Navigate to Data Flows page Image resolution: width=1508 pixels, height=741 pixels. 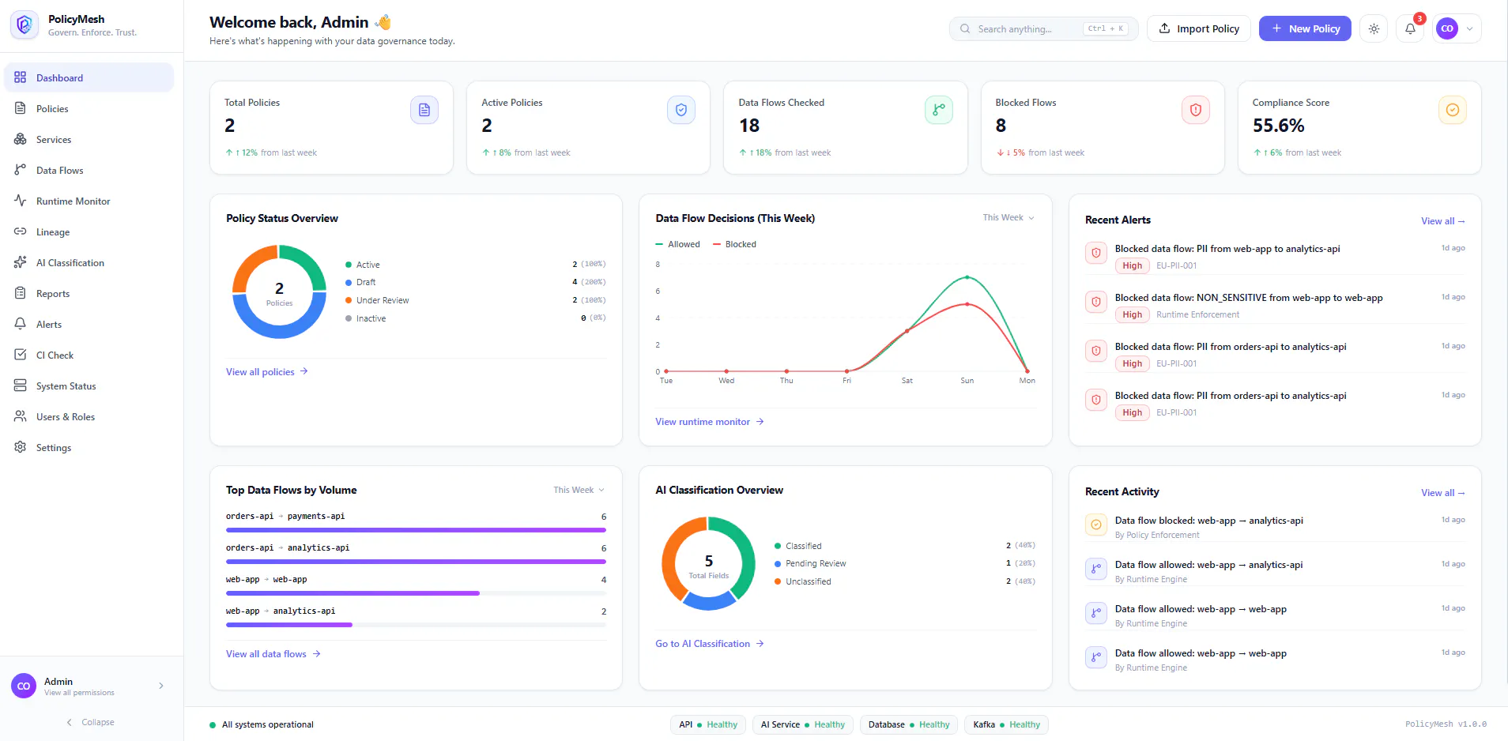click(x=89, y=170)
